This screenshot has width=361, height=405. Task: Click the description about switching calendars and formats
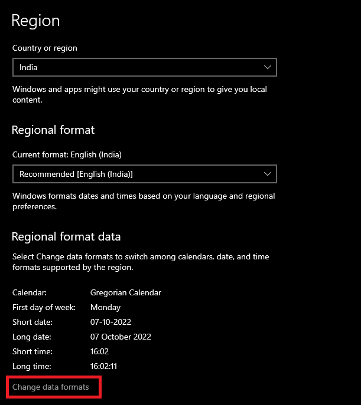click(x=141, y=262)
